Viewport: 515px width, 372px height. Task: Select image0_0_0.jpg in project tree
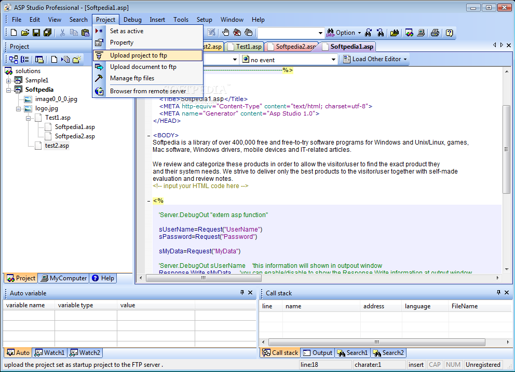tap(56, 99)
